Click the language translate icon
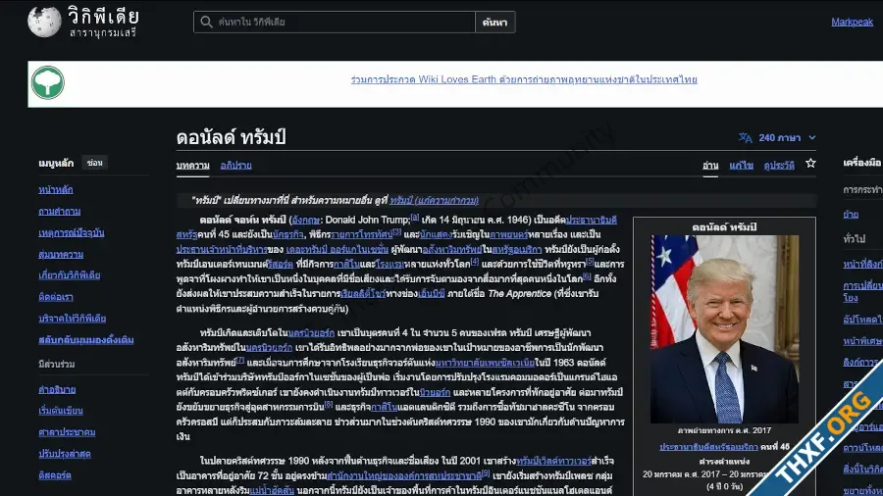Image resolution: width=883 pixels, height=496 pixels. [745, 137]
